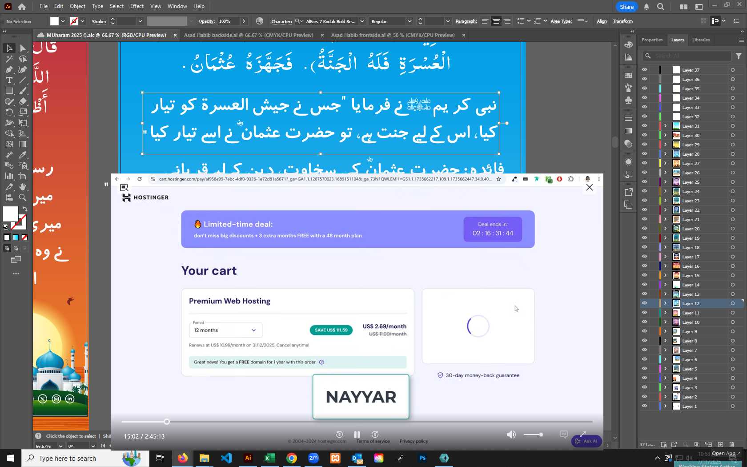This screenshot has width=747, height=467.
Task: Open the Illustrator search icon
Action: [x=661, y=7]
